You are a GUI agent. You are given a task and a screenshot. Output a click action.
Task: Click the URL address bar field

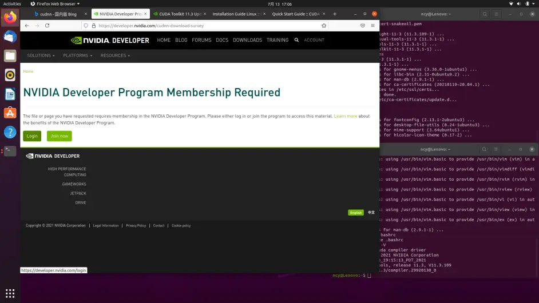pos(206,25)
